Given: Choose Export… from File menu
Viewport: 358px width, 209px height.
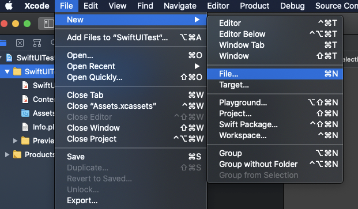Looking at the screenshot, I should click(131, 200).
